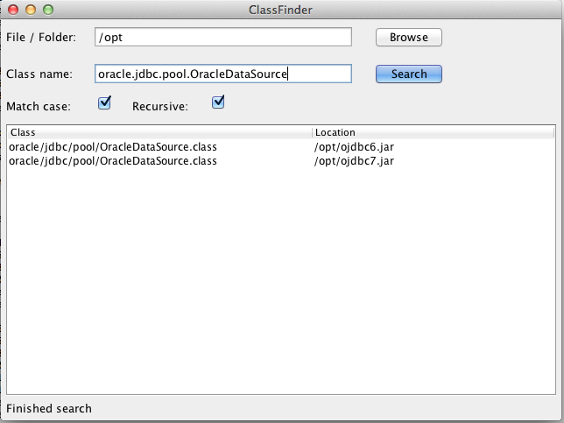Click the File / Folder label
The height and width of the screenshot is (423, 564).
click(x=41, y=38)
